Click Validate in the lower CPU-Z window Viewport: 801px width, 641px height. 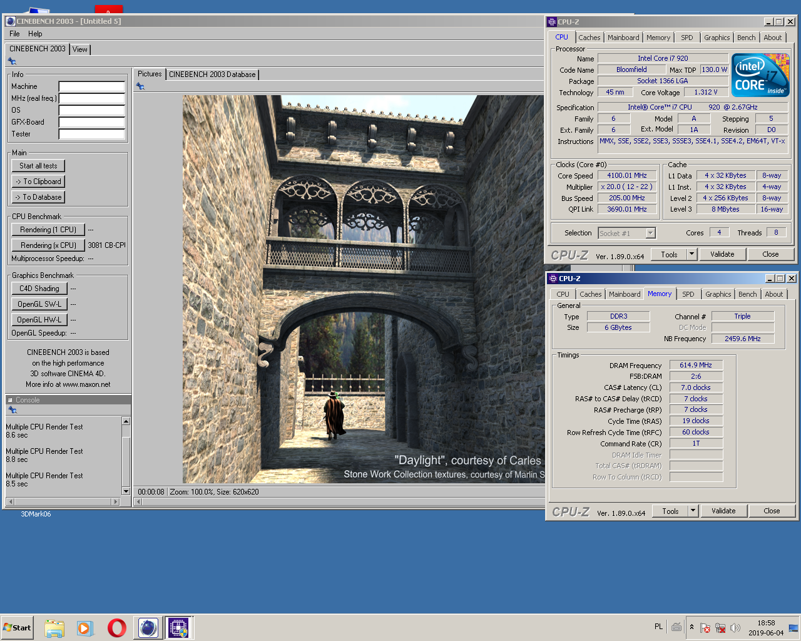coord(723,511)
